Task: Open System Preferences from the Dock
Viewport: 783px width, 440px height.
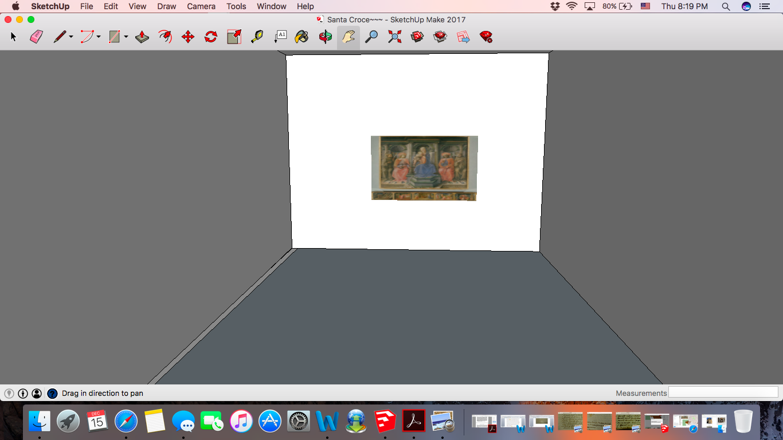Action: (x=299, y=422)
